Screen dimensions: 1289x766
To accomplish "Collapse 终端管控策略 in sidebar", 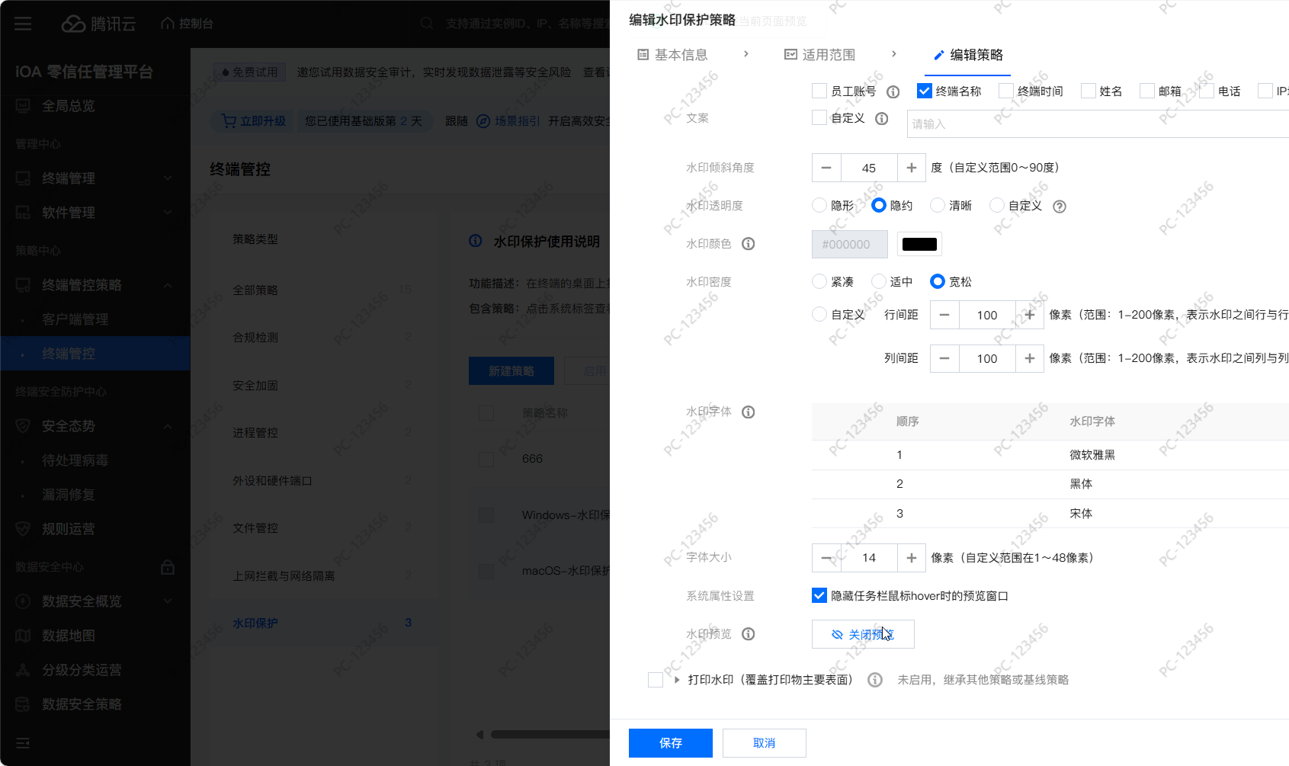I will pyautogui.click(x=168, y=285).
